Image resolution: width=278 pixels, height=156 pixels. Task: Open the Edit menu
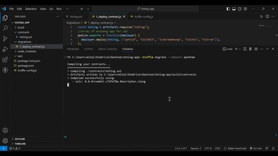(19, 9)
